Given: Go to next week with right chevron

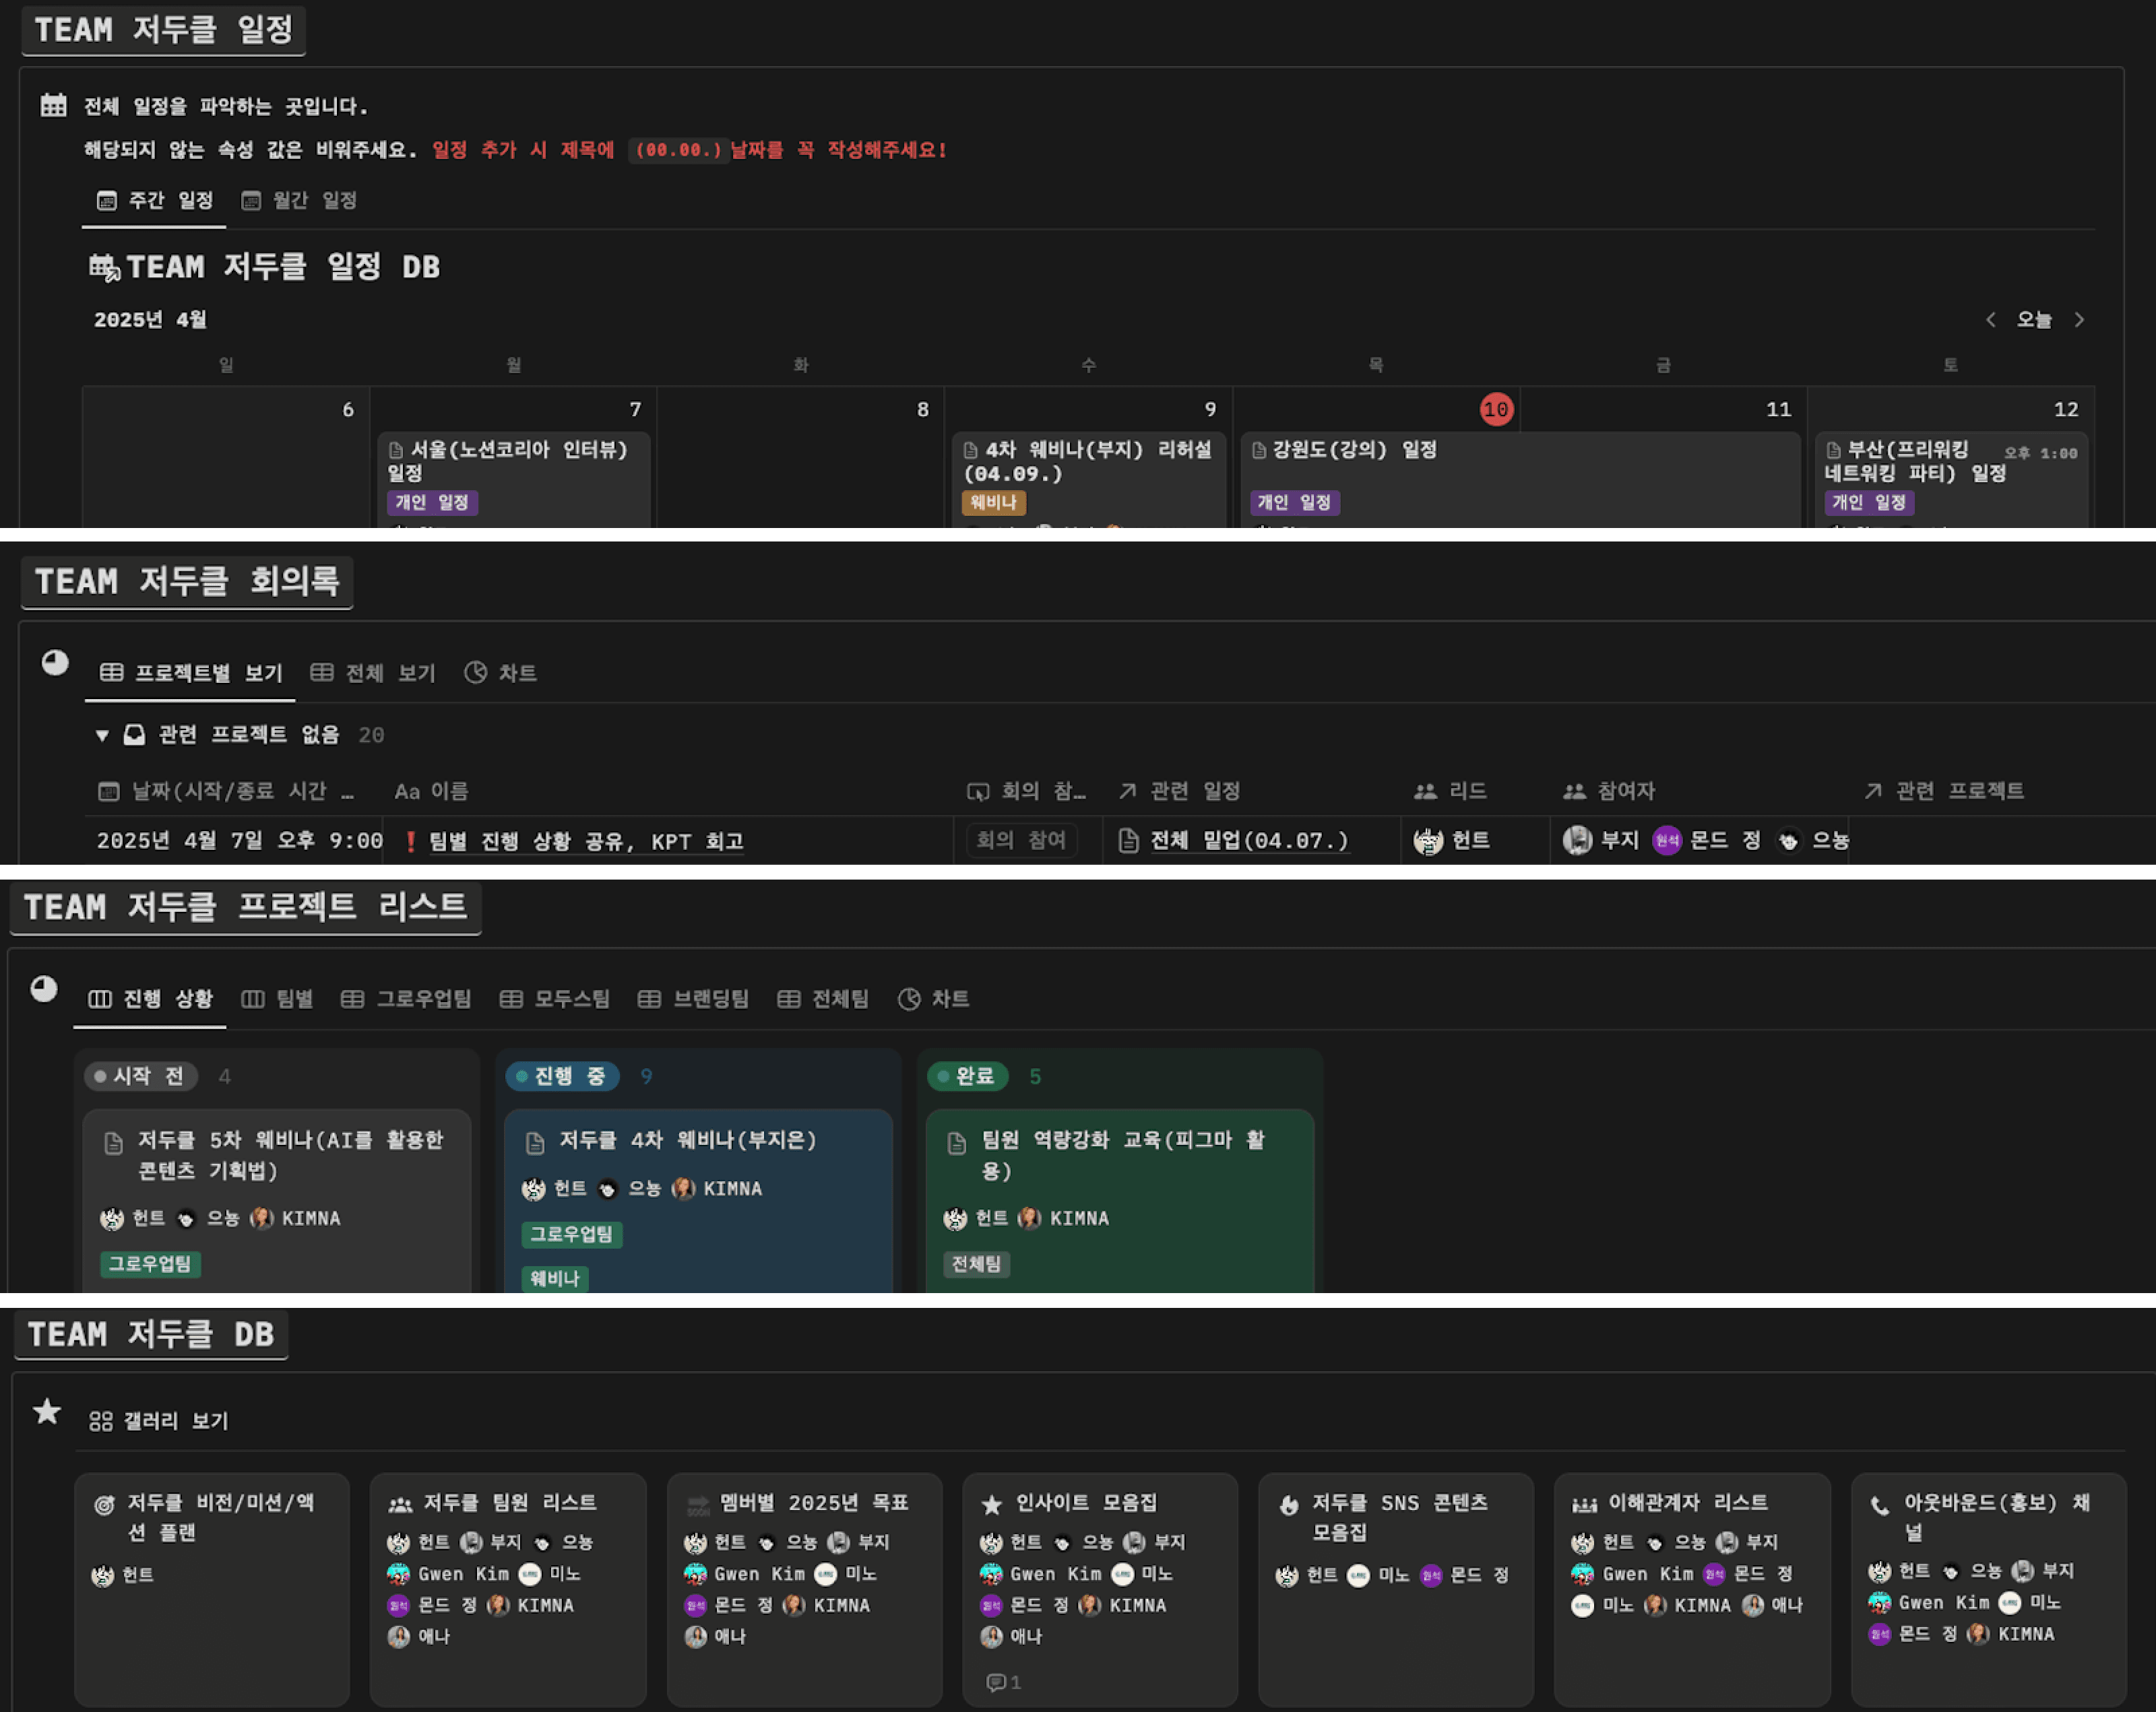Looking at the screenshot, I should click(x=2079, y=320).
